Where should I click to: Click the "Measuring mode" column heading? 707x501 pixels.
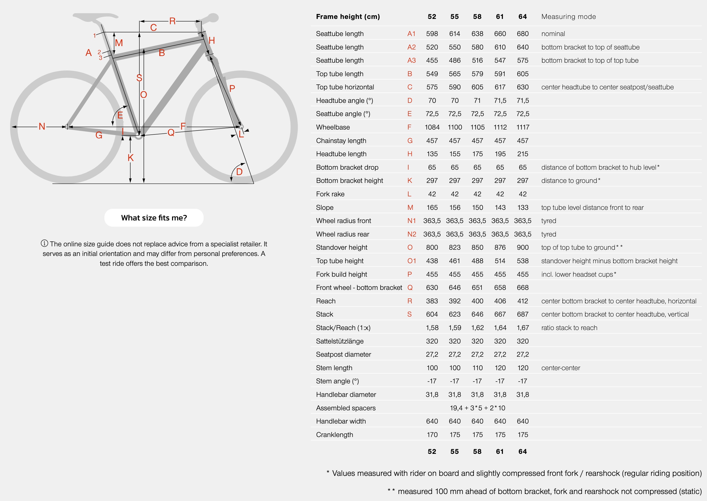(568, 17)
